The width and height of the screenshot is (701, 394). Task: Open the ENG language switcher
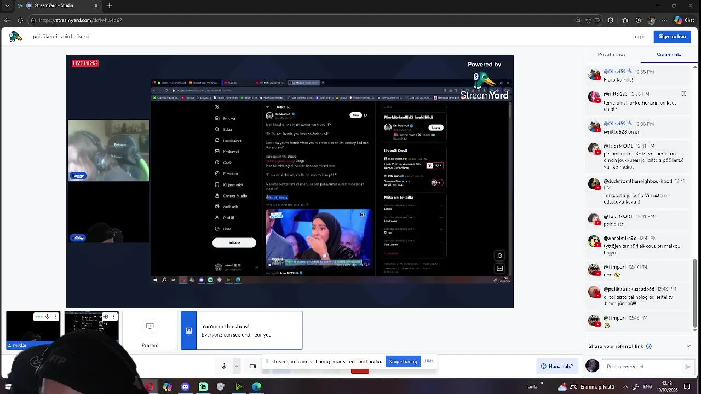[x=647, y=387]
